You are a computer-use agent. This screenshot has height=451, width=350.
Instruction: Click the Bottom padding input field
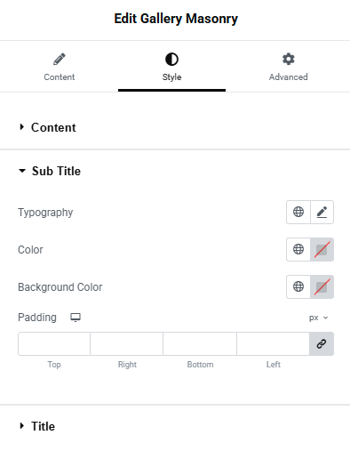click(200, 343)
